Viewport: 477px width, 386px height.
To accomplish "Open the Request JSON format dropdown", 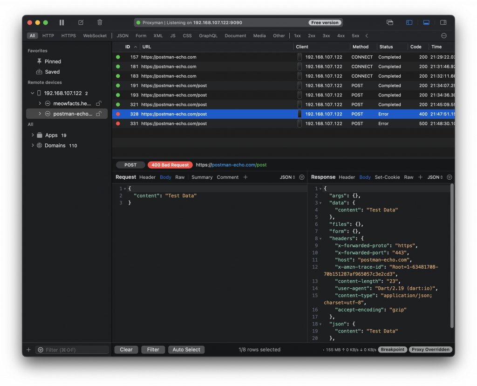I will [x=287, y=177].
